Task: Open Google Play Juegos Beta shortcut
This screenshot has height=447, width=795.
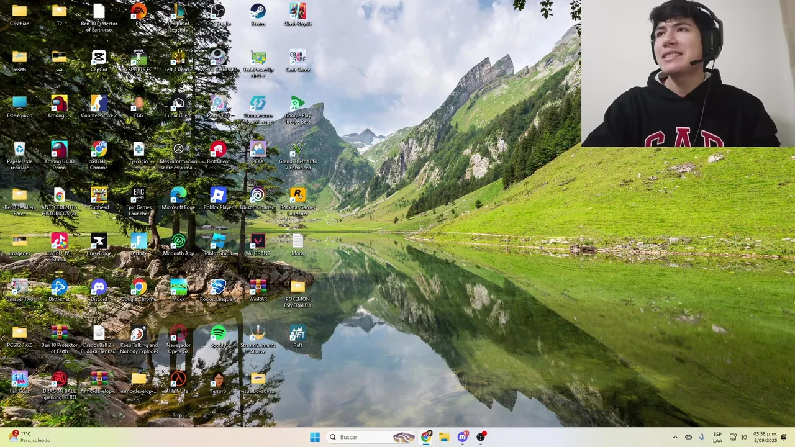Action: (298, 110)
